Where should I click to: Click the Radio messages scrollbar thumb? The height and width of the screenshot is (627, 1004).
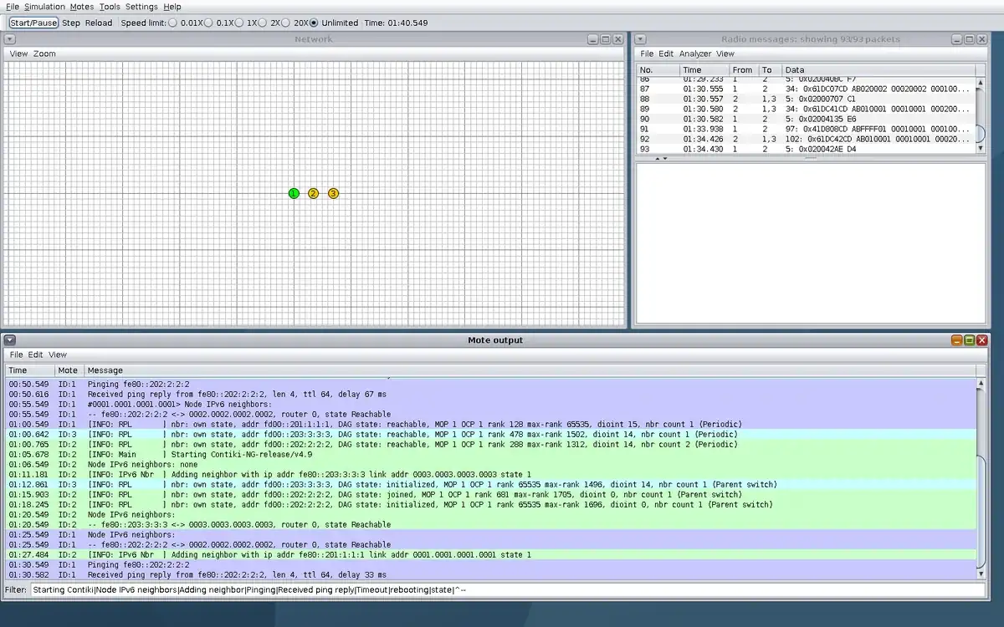pos(981,134)
